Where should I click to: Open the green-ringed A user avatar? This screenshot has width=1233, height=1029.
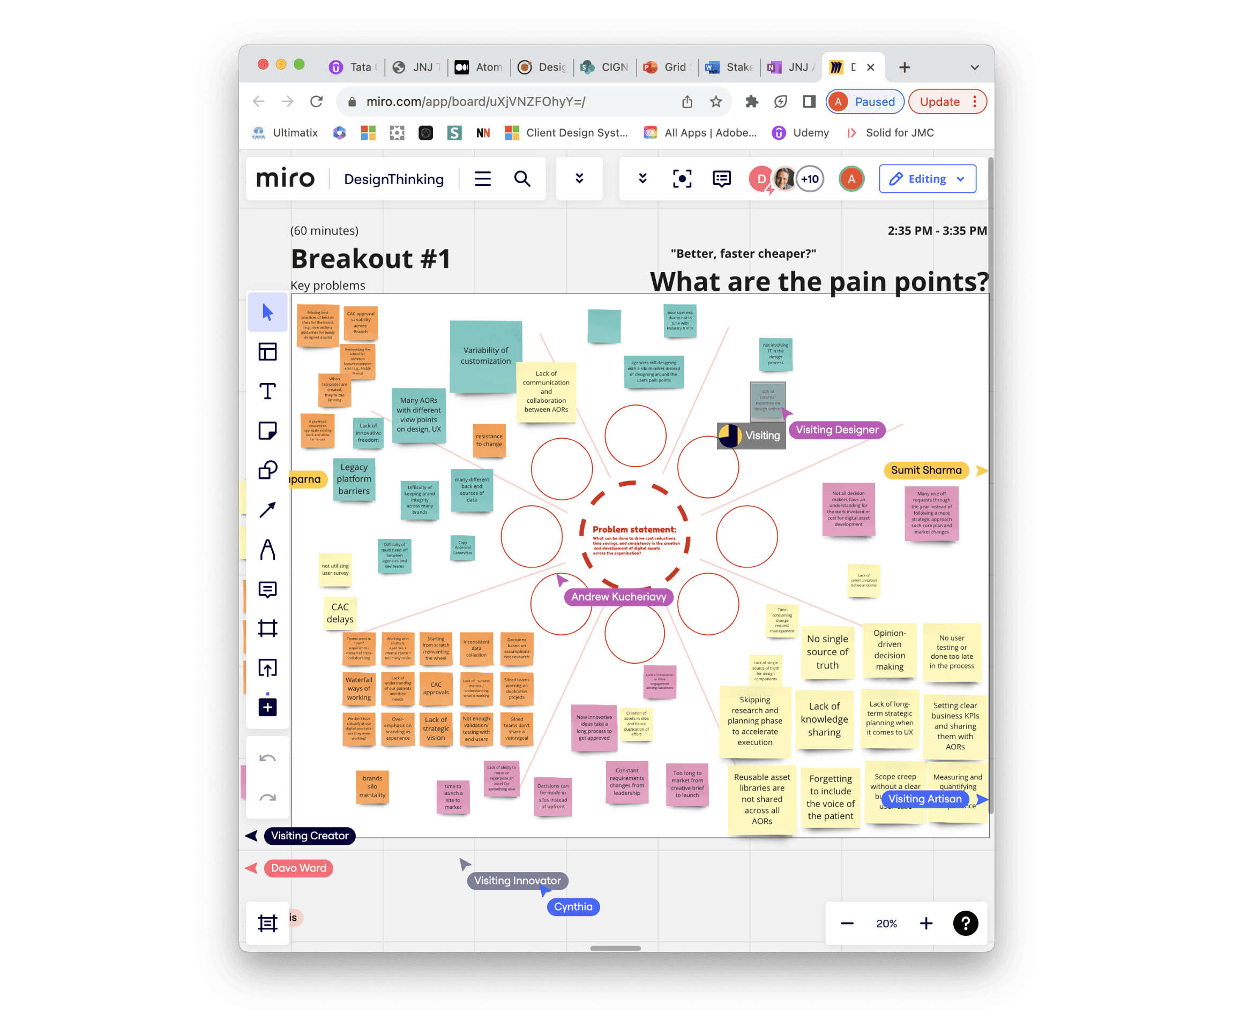(851, 178)
